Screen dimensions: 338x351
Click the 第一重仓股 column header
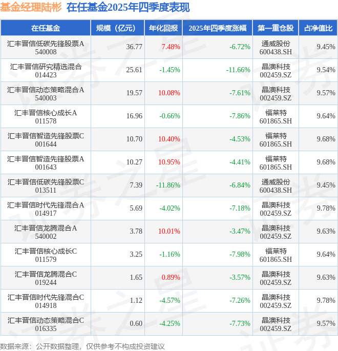(276, 28)
